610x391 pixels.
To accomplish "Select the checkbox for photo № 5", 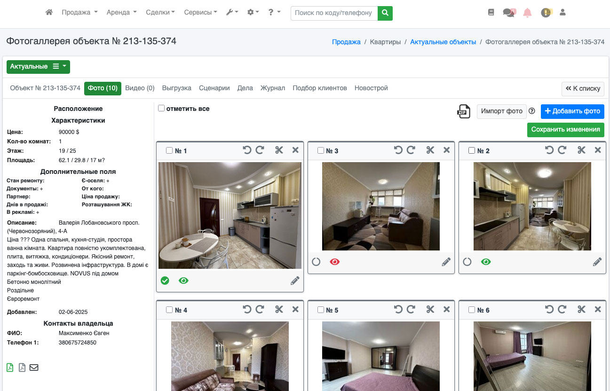I will 321,310.
